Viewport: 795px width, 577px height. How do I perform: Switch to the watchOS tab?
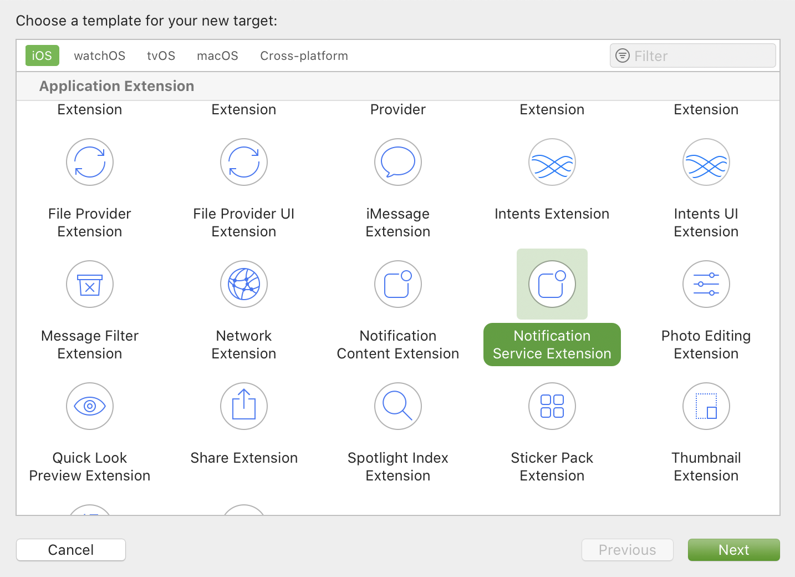[100, 55]
